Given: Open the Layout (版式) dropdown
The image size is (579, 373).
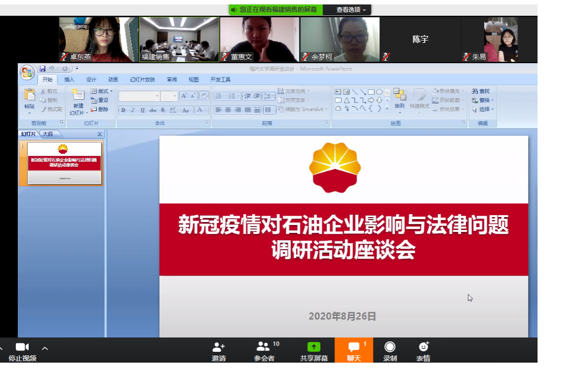Looking at the screenshot, I should point(101,91).
